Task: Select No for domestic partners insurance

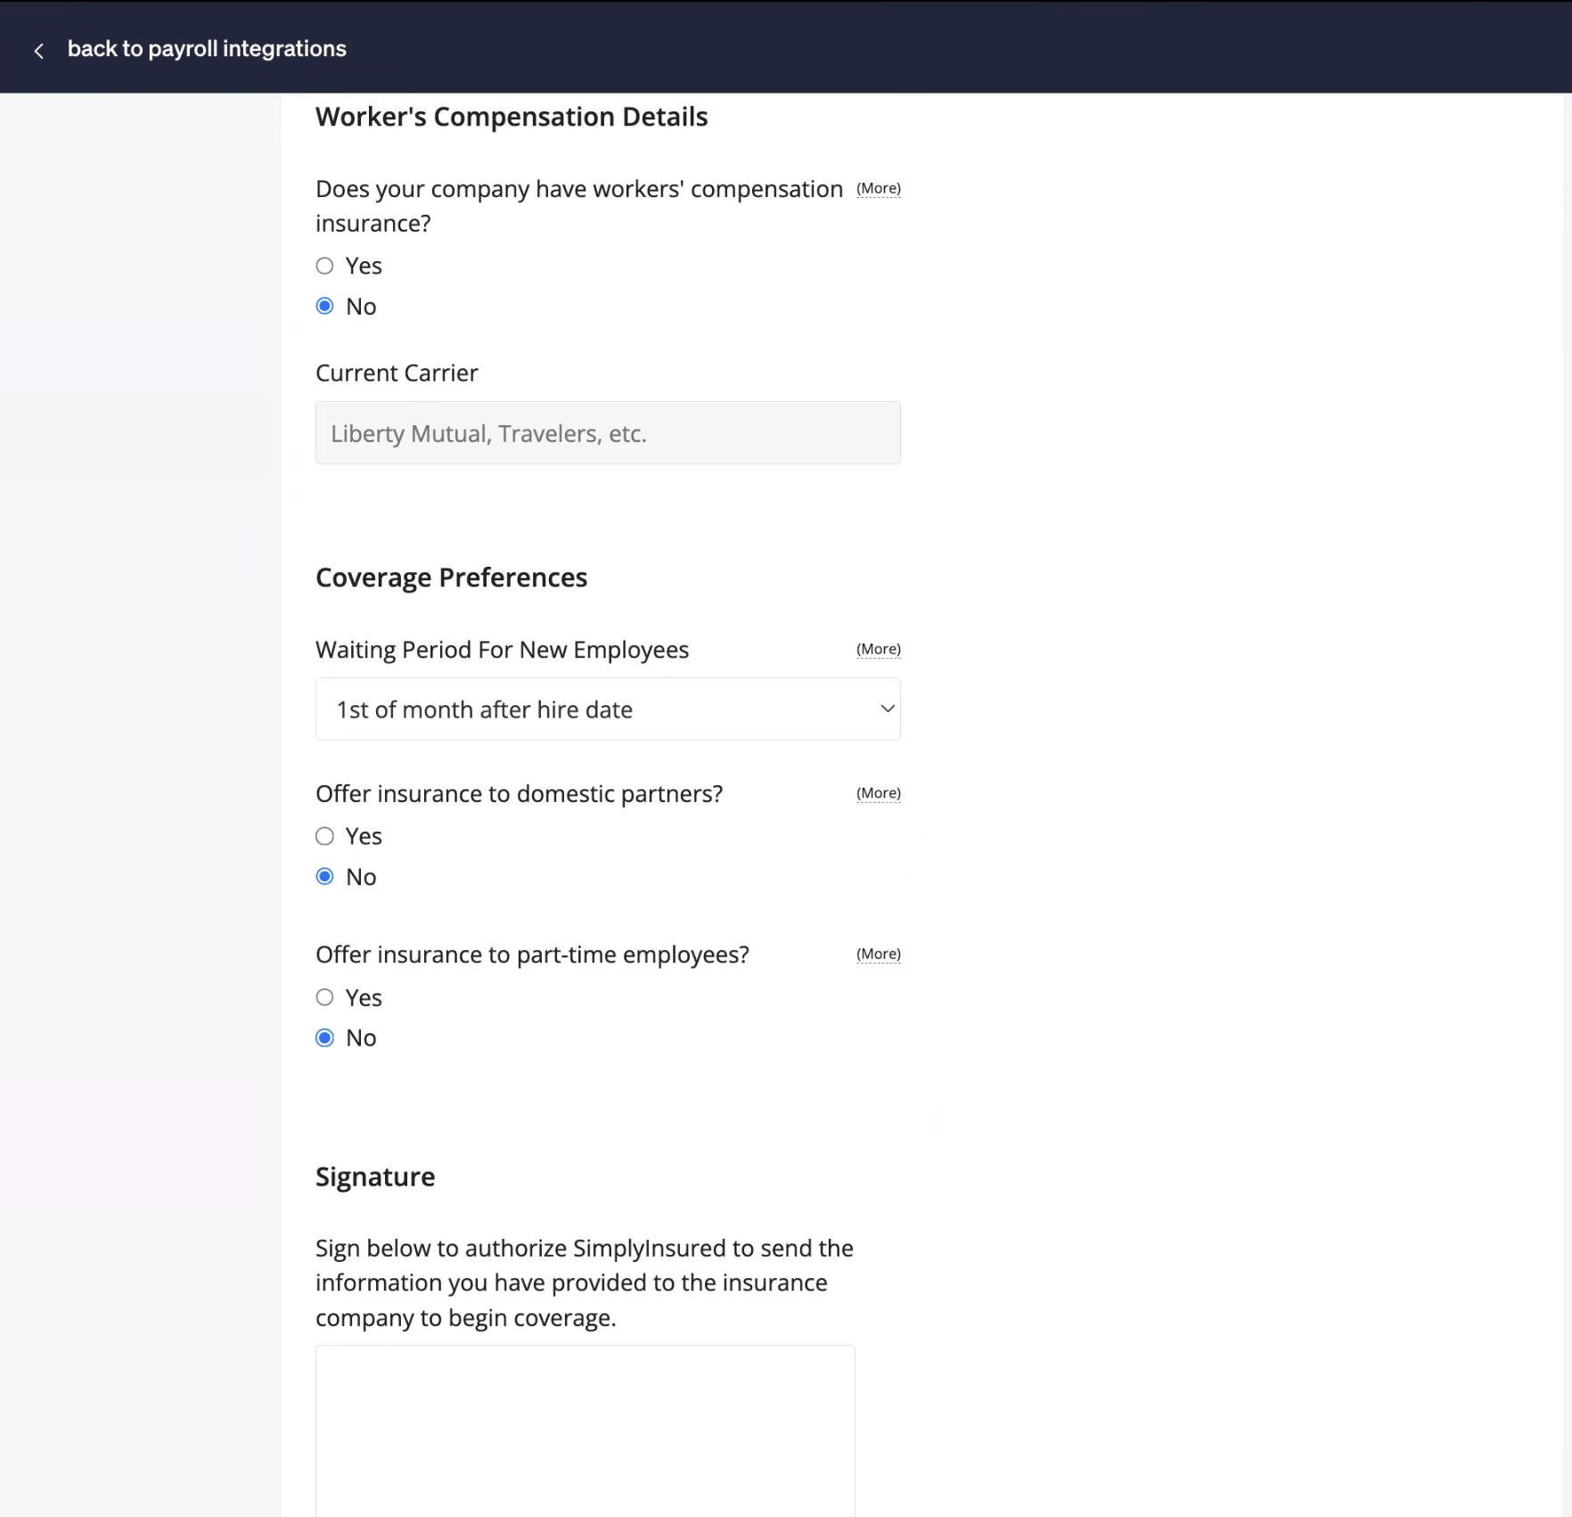Action: pos(324,876)
